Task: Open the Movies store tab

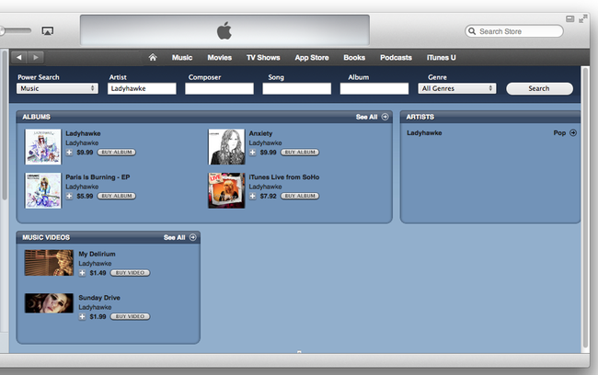Action: [220, 58]
